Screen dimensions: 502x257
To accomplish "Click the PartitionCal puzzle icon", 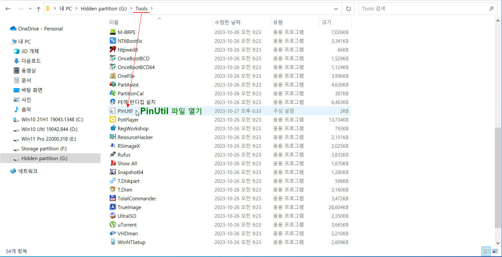I will pos(113,93).
